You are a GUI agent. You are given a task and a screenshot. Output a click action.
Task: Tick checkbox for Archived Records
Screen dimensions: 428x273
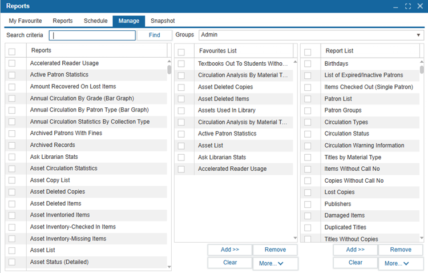point(12,146)
